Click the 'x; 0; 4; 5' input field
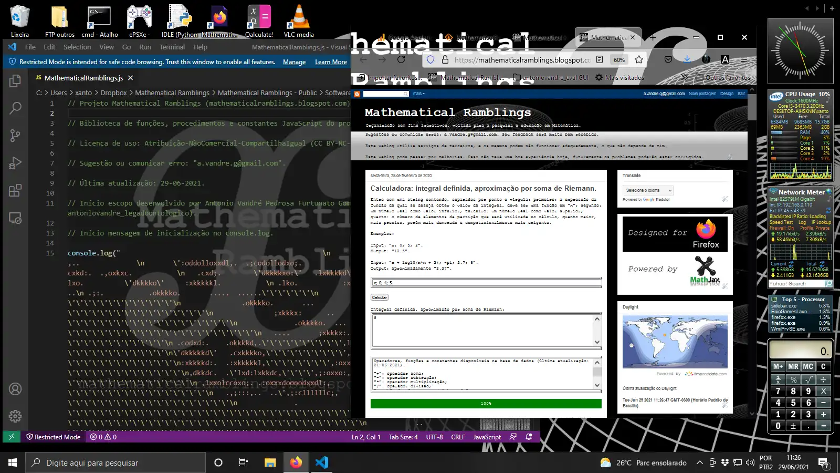 point(486,283)
